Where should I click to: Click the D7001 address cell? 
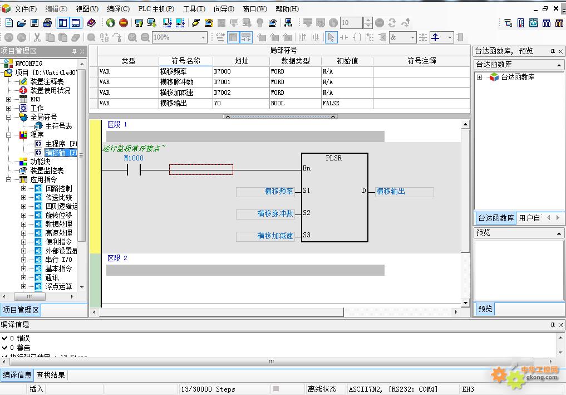point(241,82)
